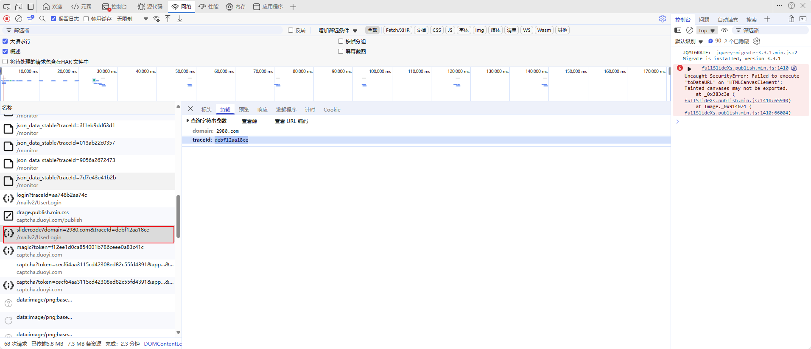Open fullSlideXs.publish.min.js:1410 source link
811x349 pixels.
point(745,68)
